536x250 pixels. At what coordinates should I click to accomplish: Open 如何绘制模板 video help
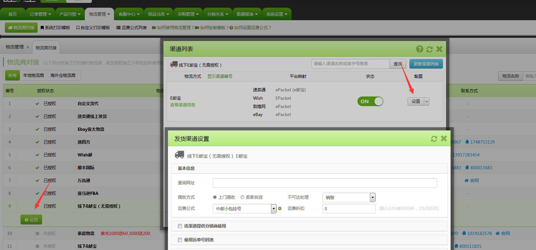click(x=212, y=28)
